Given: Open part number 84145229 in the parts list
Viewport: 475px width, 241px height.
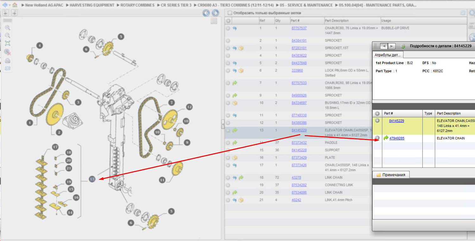Looking at the screenshot, I should click(299, 130).
